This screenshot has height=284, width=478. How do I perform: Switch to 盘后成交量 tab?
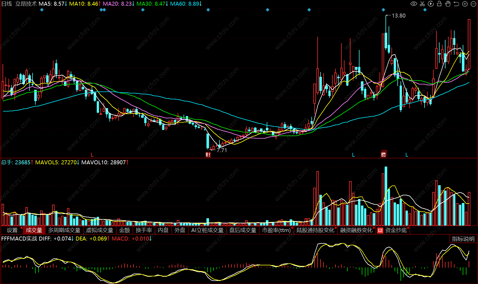click(243, 230)
